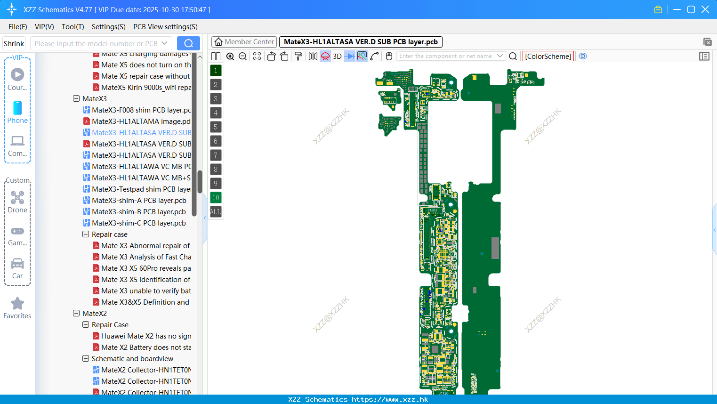Image resolution: width=717 pixels, height=404 pixels.
Task: Rotate the board clockwise
Action: tap(284, 56)
